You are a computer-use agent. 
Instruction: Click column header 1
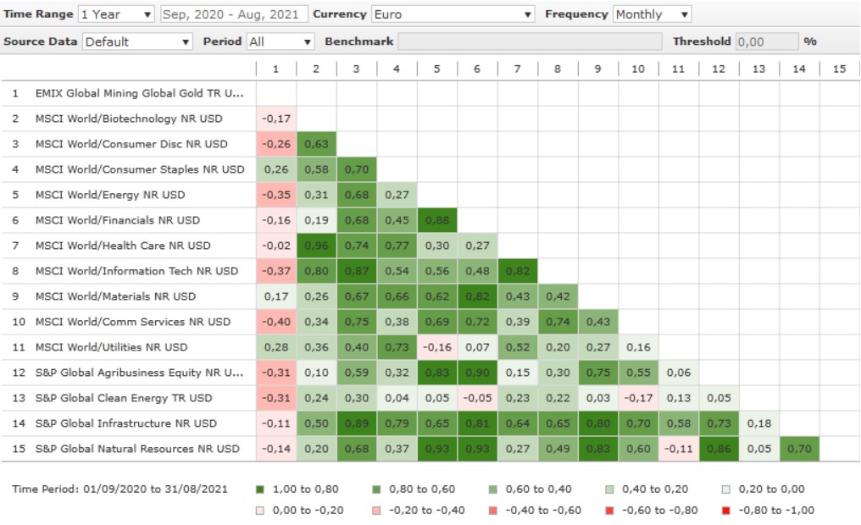point(275,69)
